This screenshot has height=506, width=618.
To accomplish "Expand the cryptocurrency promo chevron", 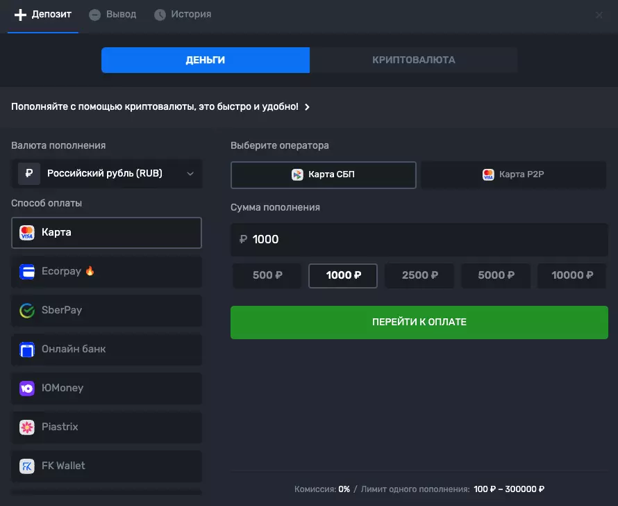I will 307,107.
